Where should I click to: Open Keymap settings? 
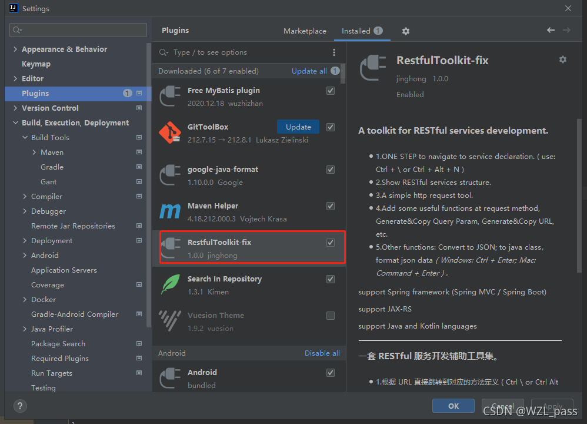pyautogui.click(x=36, y=64)
